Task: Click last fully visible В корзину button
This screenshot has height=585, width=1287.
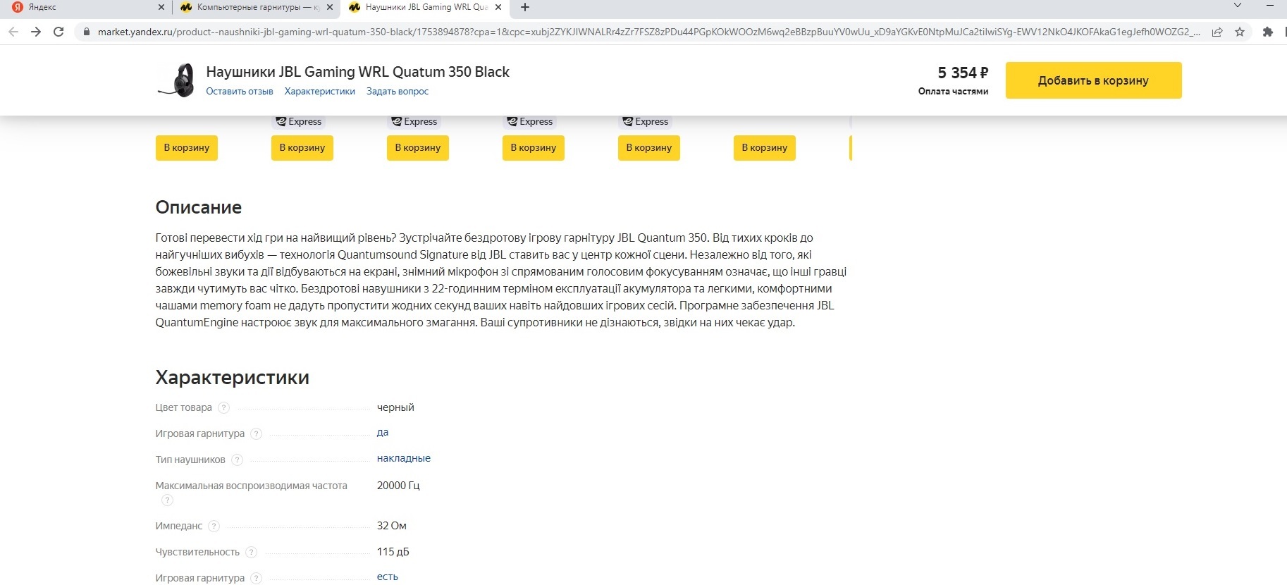Action: click(x=765, y=148)
